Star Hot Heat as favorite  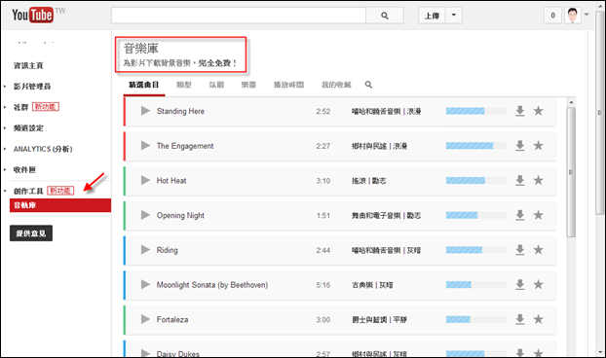(x=539, y=181)
